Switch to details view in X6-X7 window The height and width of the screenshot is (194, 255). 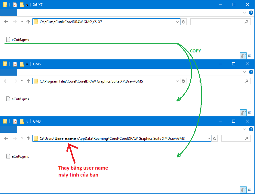click(x=244, y=56)
